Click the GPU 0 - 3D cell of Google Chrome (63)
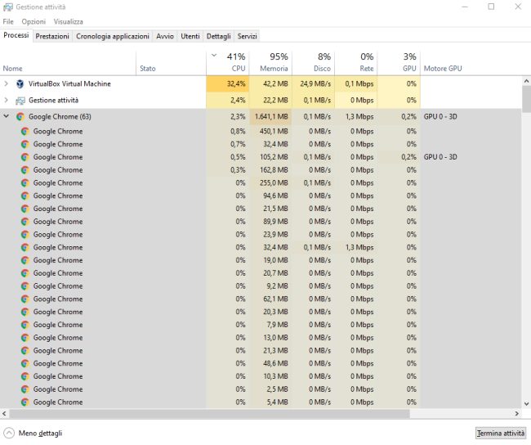531x445 pixels. click(440, 117)
